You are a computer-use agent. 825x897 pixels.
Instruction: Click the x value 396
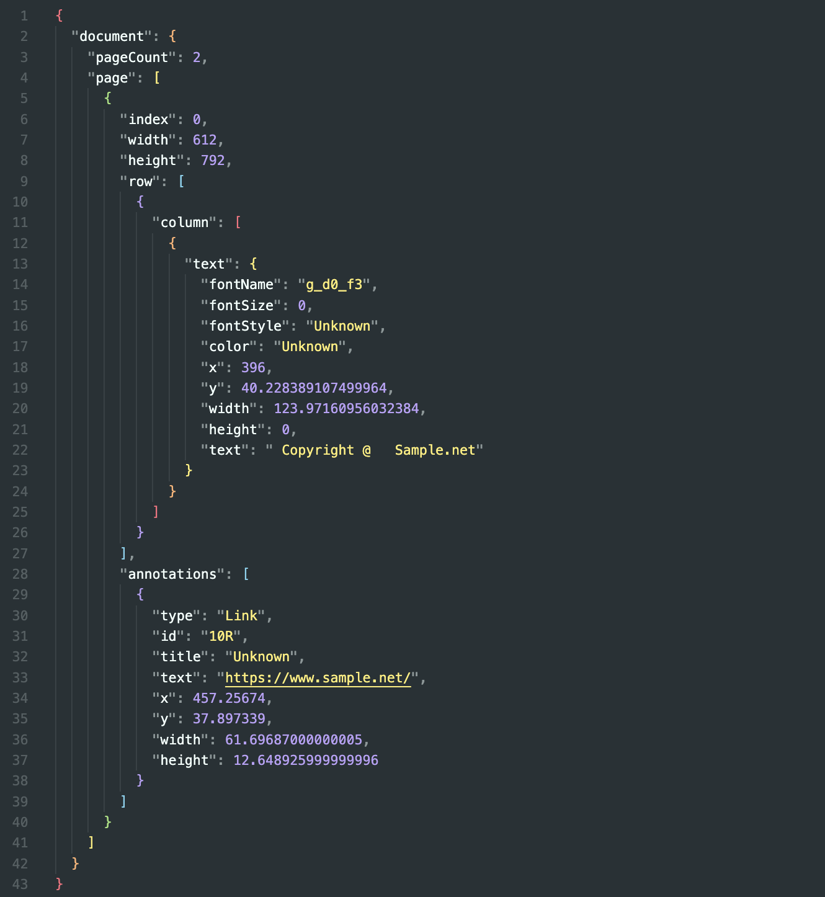(253, 367)
